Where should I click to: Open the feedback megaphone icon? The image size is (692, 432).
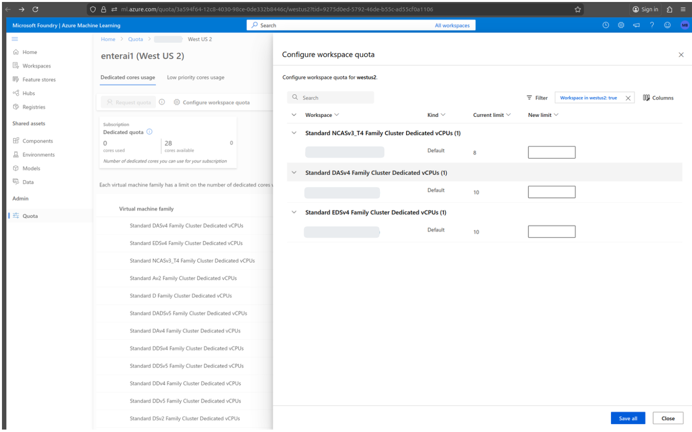[x=636, y=25]
